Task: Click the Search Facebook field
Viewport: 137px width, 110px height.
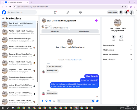Action: pyautogui.click(x=22, y=12)
